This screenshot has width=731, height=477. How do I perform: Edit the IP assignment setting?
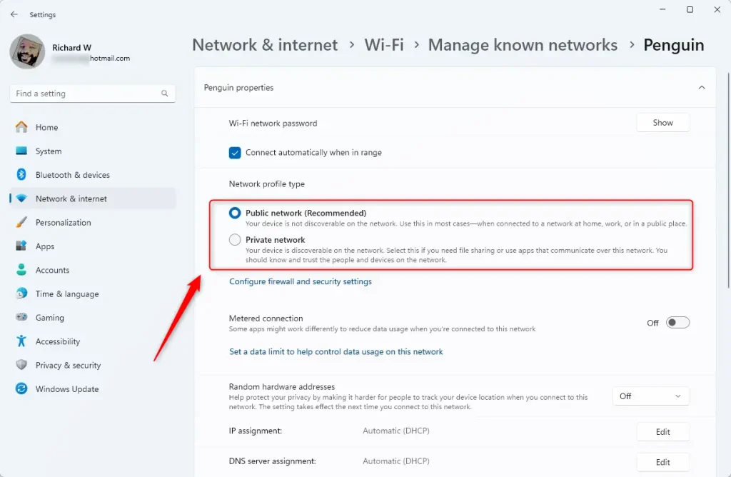pos(662,432)
